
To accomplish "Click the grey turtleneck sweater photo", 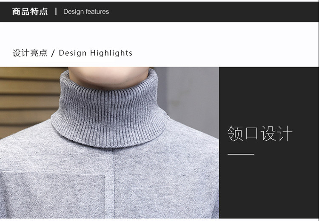I will [x=109, y=143].
